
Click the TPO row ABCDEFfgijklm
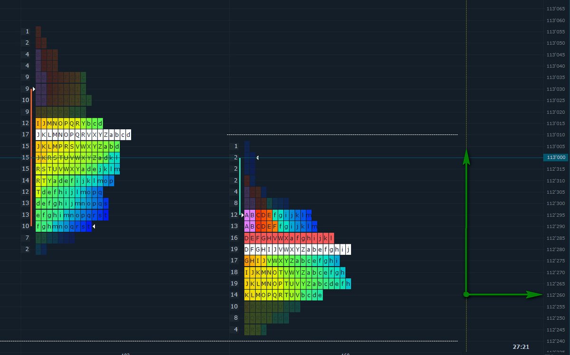click(x=281, y=227)
